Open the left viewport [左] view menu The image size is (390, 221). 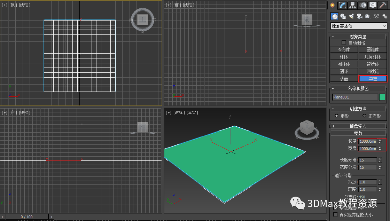[13, 113]
